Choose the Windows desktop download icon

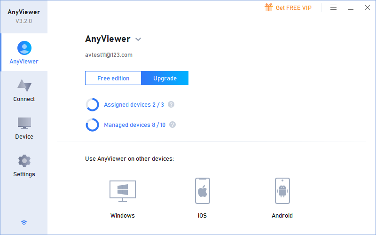point(123,191)
